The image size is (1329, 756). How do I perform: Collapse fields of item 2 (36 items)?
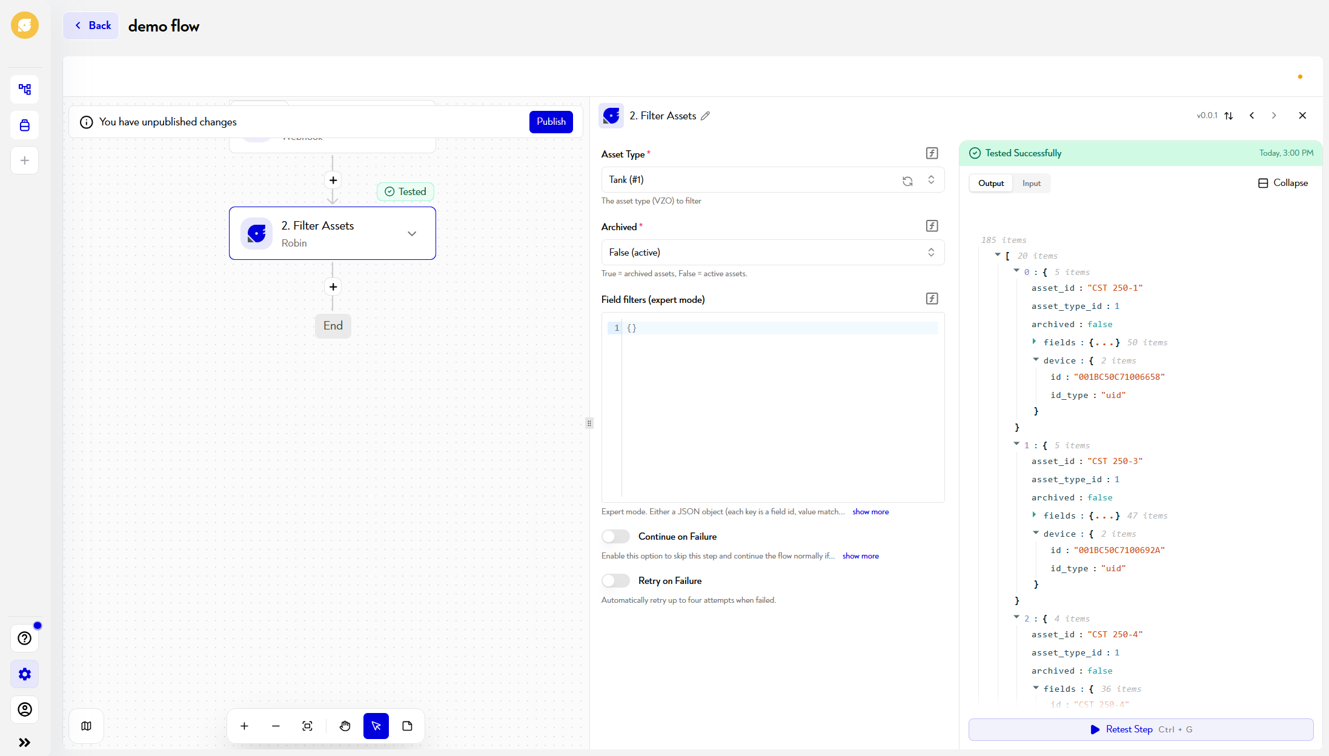pos(1036,688)
